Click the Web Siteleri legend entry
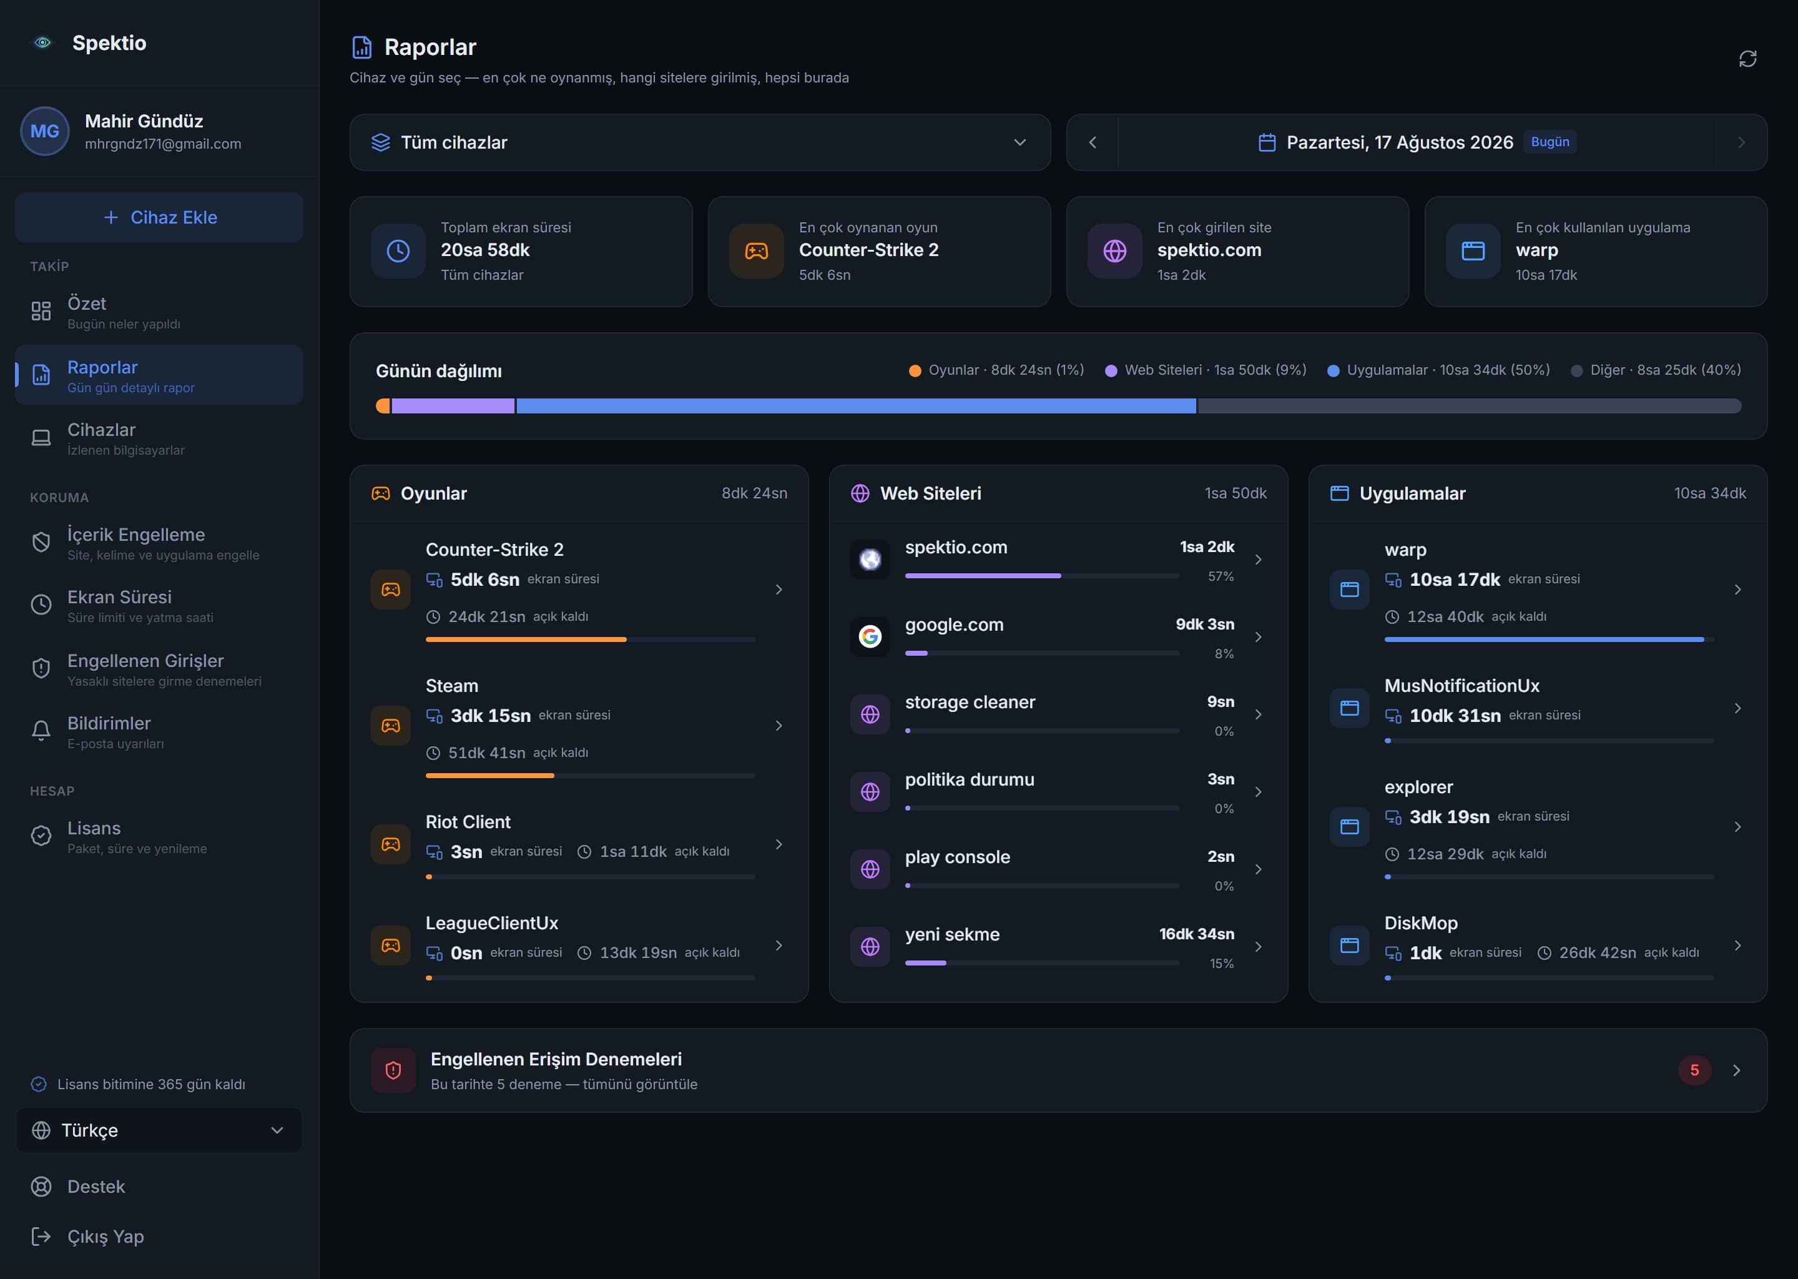 (x=1206, y=370)
